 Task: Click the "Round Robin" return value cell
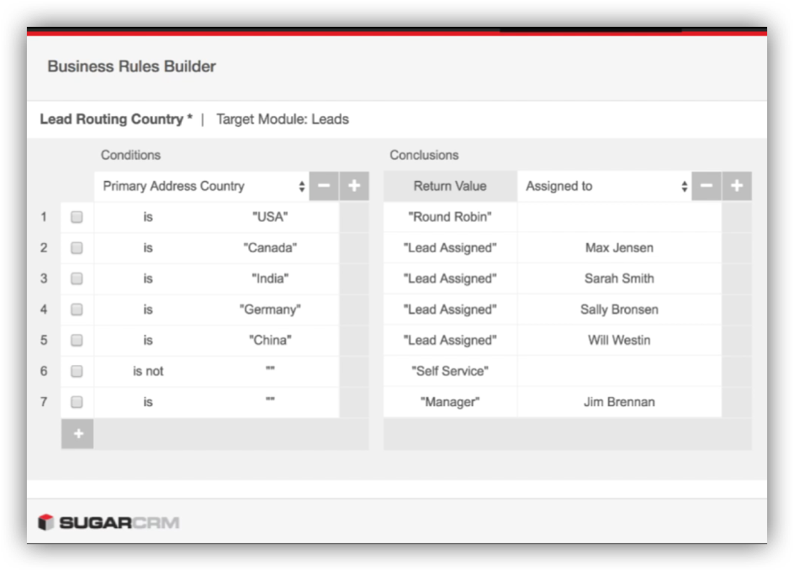pos(450,217)
